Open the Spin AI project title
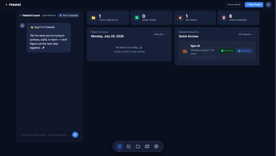This screenshot has height=156, width=276. pyautogui.click(x=195, y=46)
